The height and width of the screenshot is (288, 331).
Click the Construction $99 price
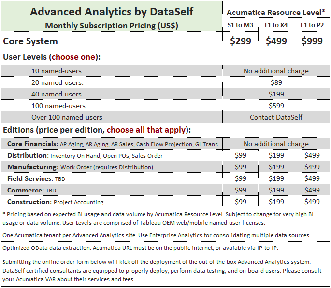241,202
